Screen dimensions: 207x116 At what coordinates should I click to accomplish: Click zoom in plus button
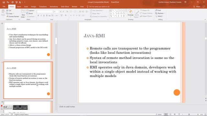click(198, 114)
